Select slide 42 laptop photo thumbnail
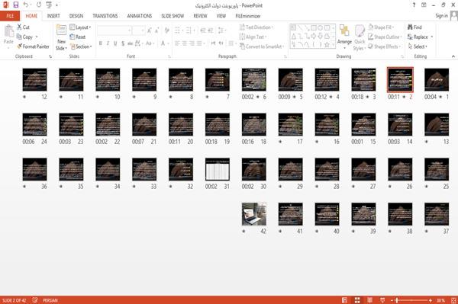Viewport: 458px width, 304px height. (x=254, y=214)
